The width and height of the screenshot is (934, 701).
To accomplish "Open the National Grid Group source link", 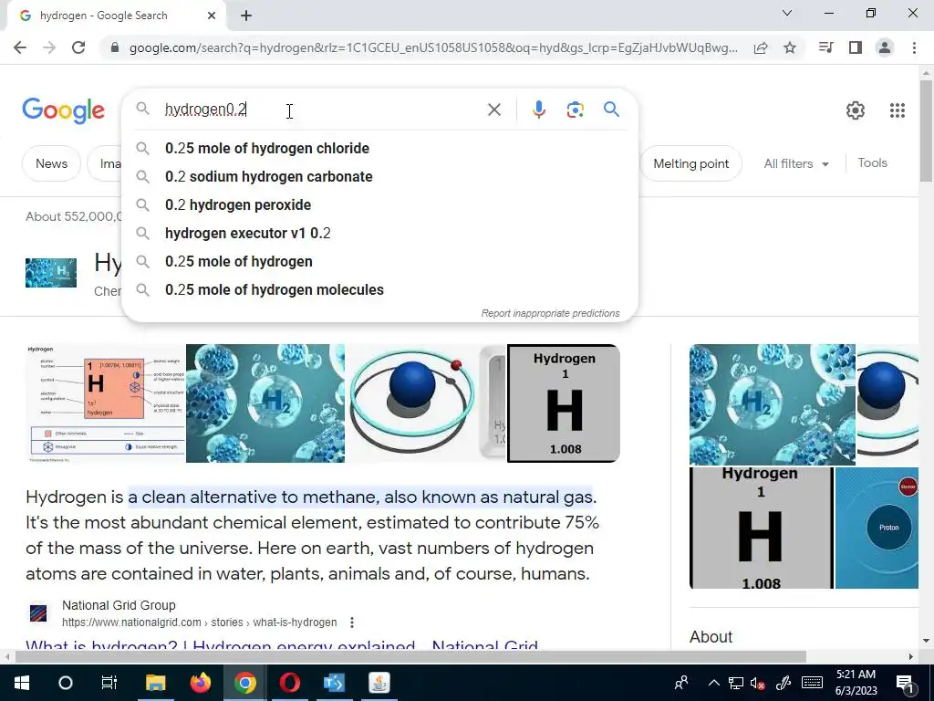I will [x=119, y=605].
